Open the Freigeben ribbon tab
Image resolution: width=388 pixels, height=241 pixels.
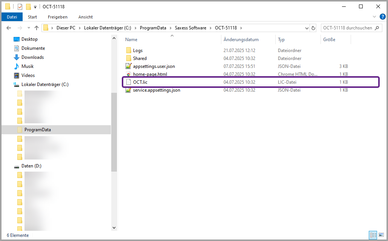(x=58, y=17)
